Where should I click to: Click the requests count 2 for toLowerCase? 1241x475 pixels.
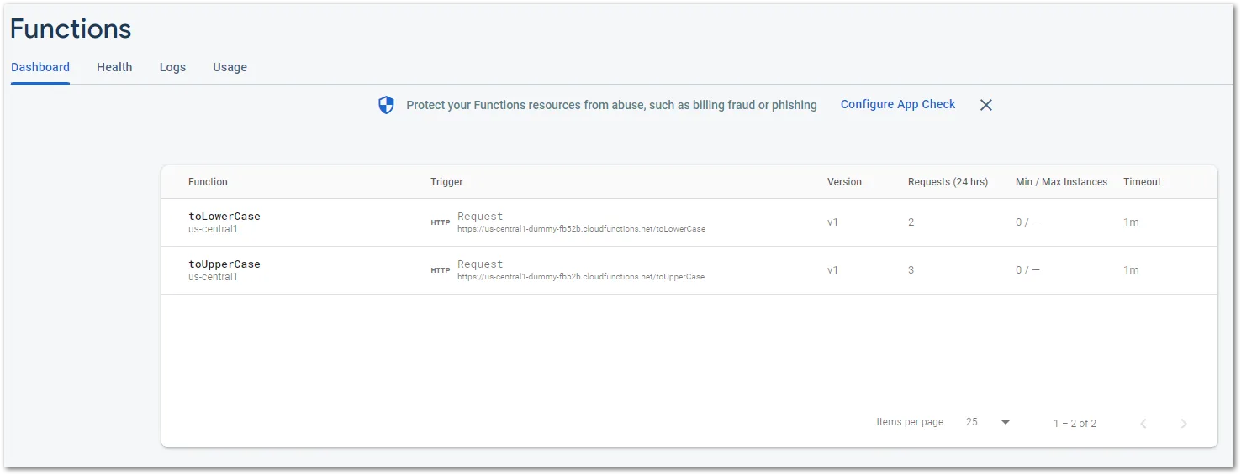[911, 222]
